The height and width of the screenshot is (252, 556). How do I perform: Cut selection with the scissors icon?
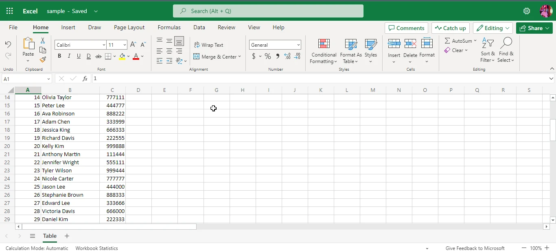click(43, 41)
